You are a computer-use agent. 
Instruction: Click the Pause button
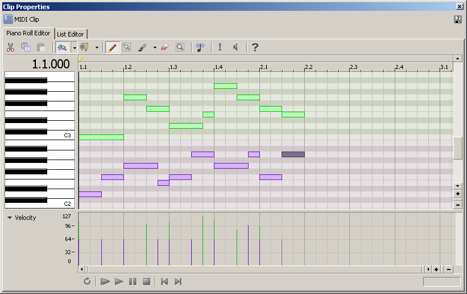133,281
